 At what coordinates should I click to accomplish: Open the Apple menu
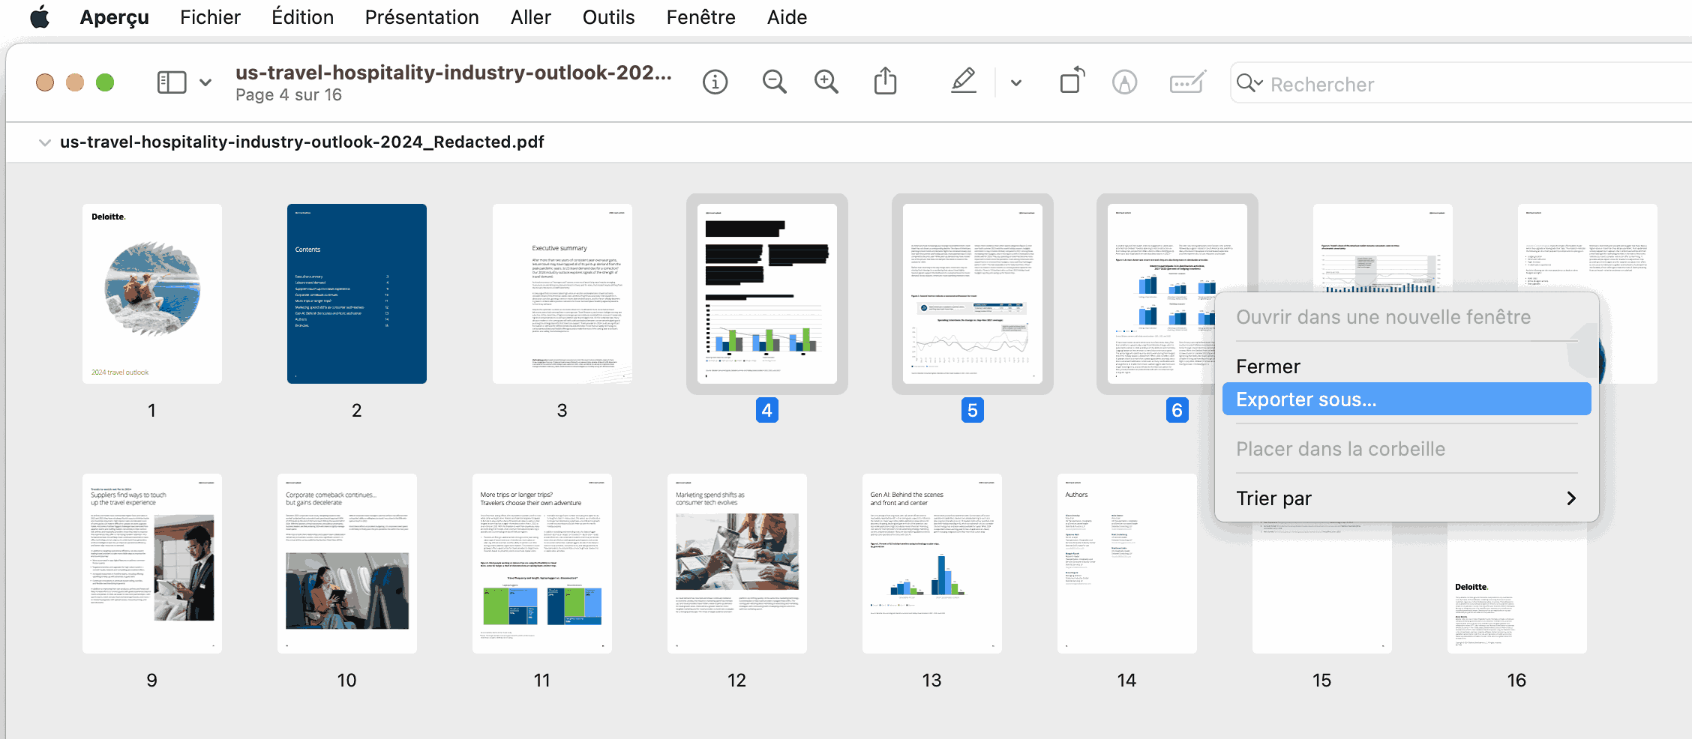[x=40, y=16]
